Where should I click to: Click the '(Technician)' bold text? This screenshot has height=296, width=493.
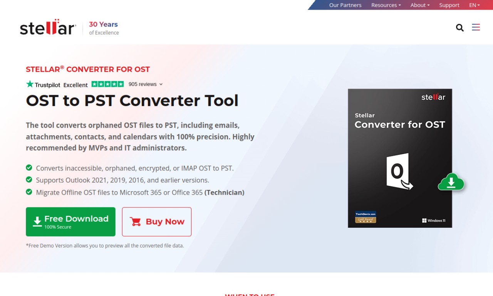click(x=224, y=192)
